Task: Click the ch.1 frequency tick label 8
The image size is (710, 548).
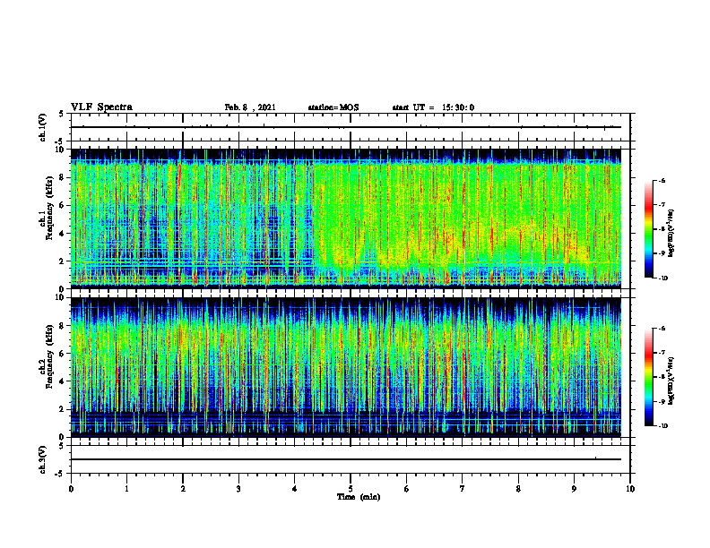Action: (62, 177)
